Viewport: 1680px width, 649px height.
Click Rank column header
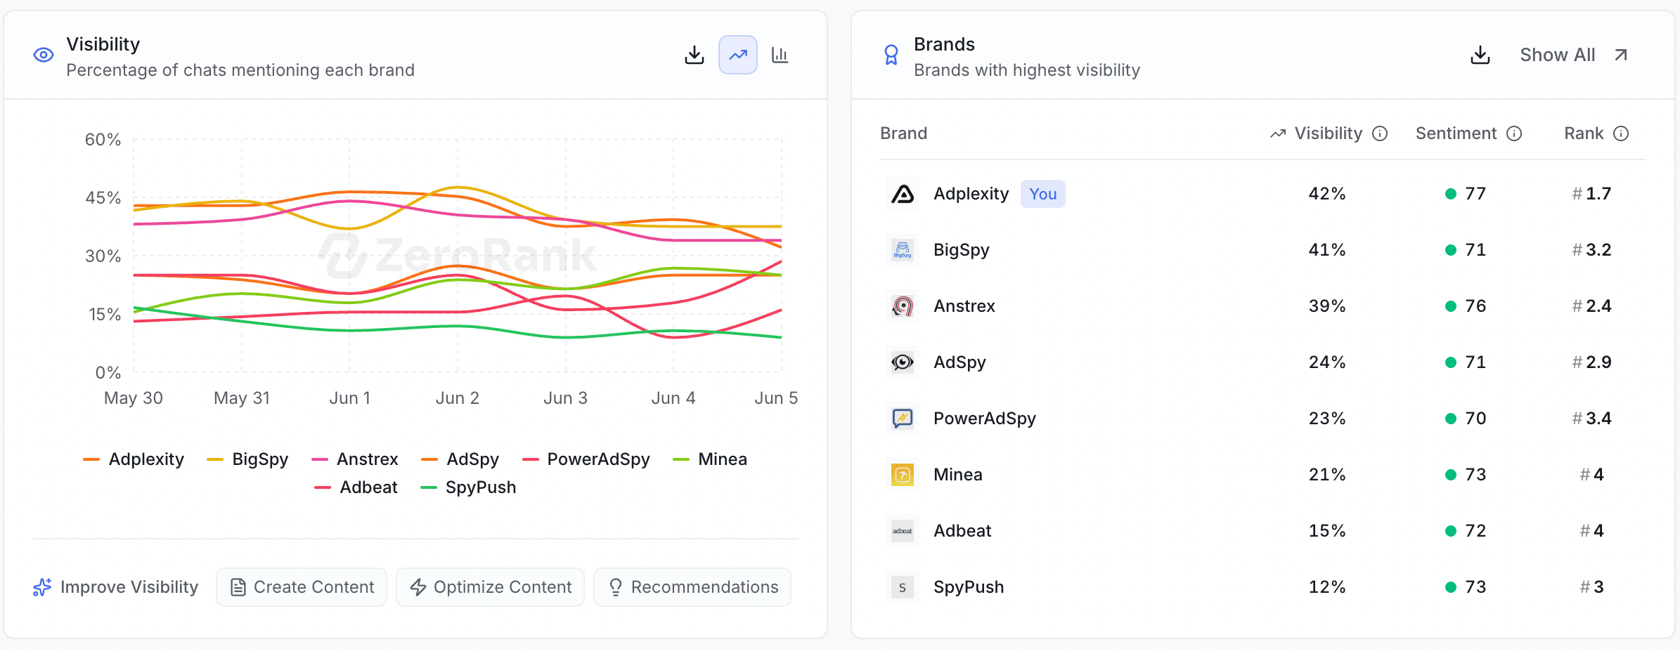[1584, 133]
